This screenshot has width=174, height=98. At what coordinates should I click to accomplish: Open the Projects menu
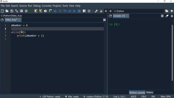click(x=57, y=6)
